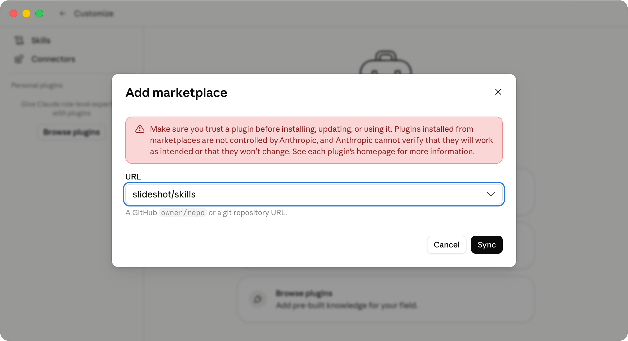Open the Browse plugins card at bottom
628x341 pixels.
385,299
